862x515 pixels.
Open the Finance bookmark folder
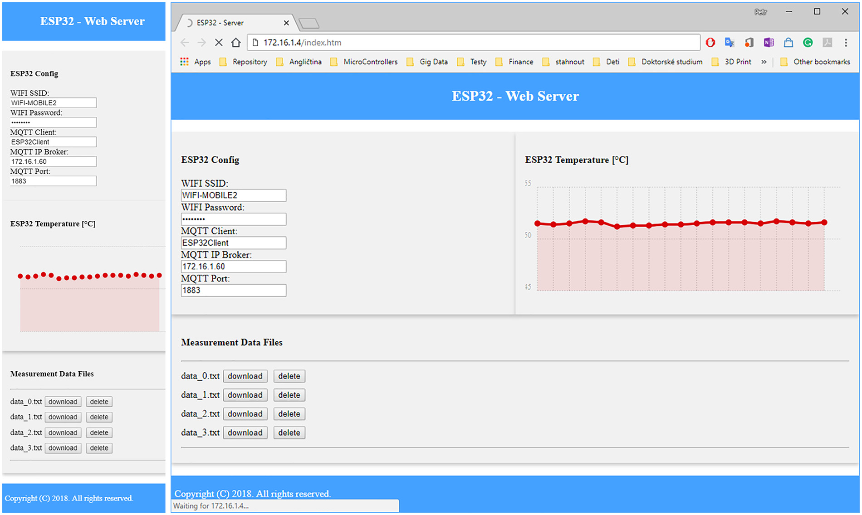pos(514,62)
